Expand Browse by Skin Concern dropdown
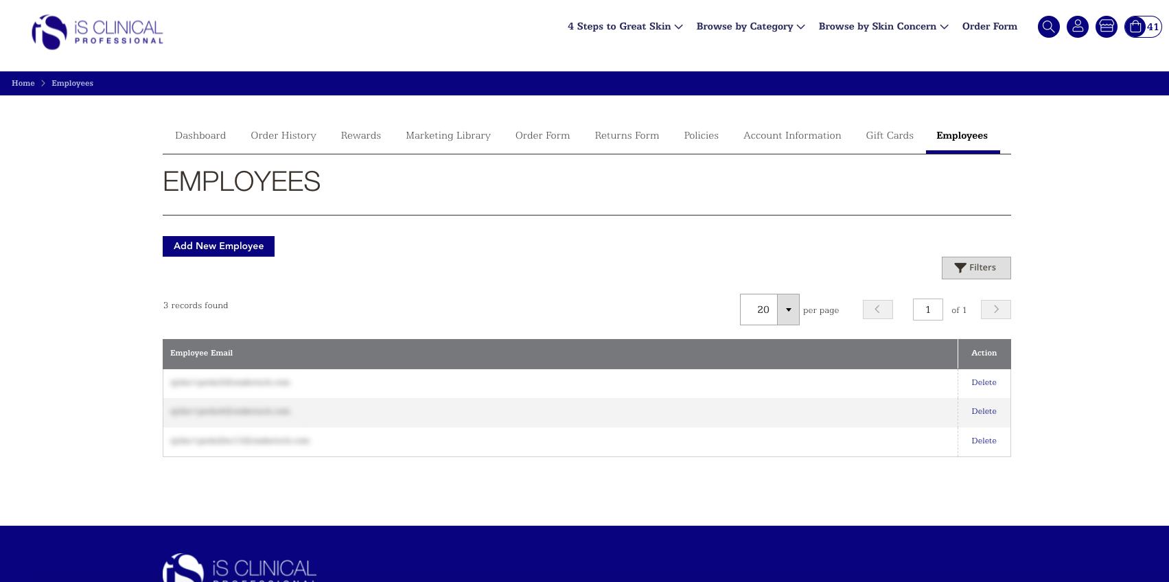The width and height of the screenshot is (1169, 582). coord(883,26)
